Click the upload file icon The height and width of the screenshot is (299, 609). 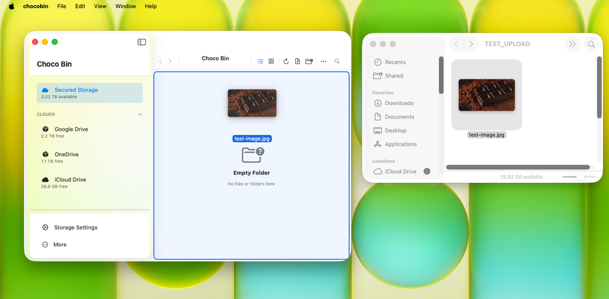click(x=298, y=61)
